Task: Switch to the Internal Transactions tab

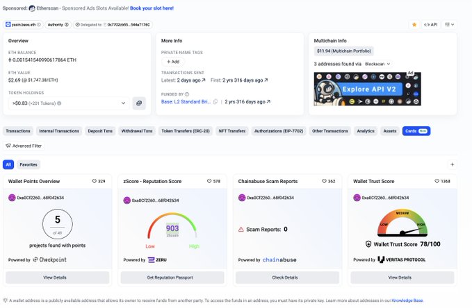Action: click(59, 131)
